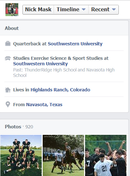Viewport: 130px width, 176px height.
Task: Click the house icon beside Lives in
Action: (8, 90)
